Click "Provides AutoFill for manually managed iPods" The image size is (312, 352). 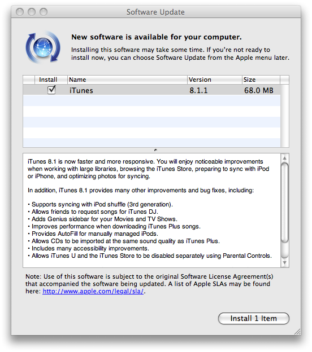point(93,234)
